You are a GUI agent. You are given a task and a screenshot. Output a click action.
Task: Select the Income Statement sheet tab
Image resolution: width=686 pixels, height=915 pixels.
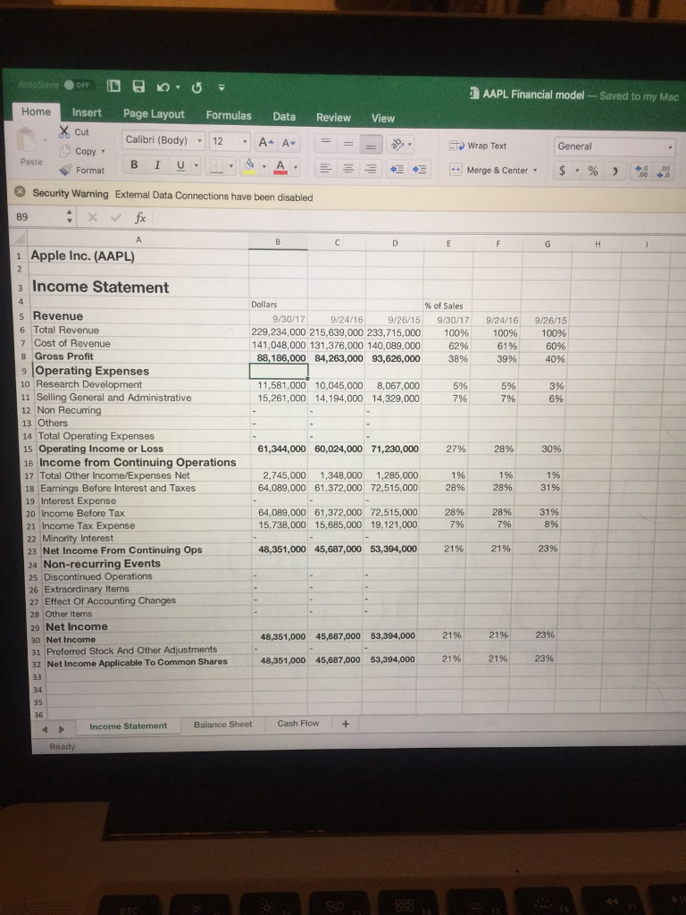(129, 726)
